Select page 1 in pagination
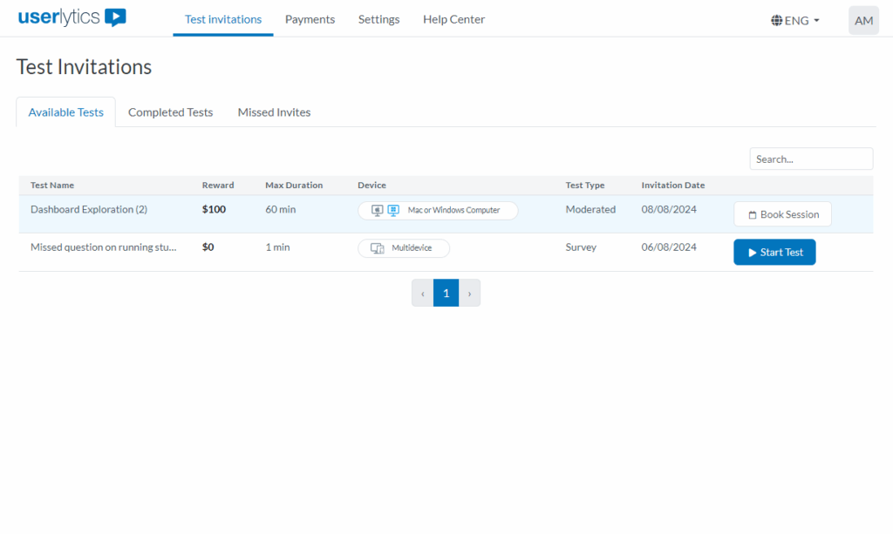The width and height of the screenshot is (893, 534). [446, 293]
